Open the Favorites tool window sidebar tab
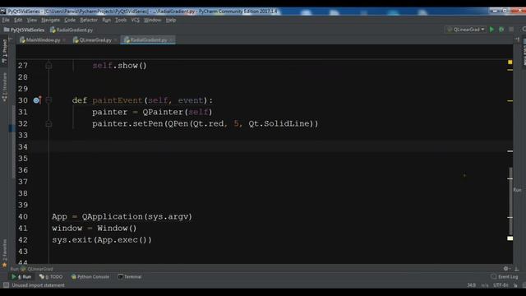 [4, 253]
